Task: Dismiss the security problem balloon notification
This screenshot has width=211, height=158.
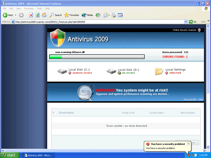Action: pos(188,144)
